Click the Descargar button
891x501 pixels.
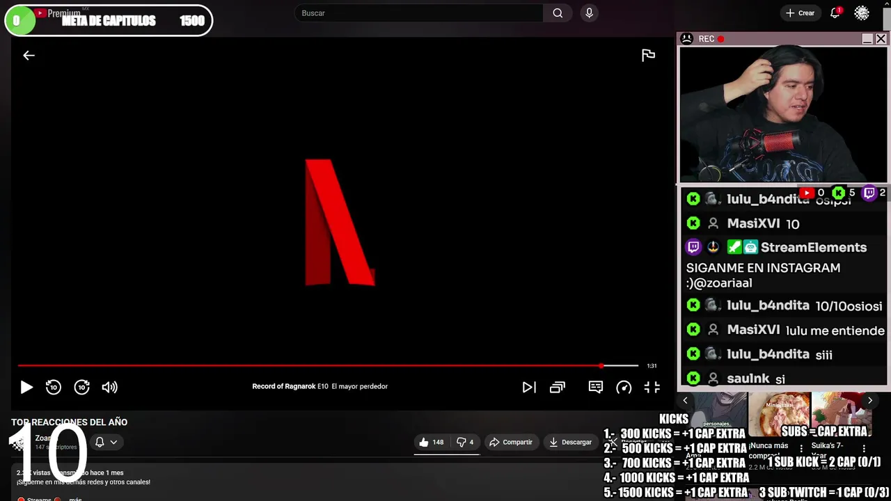(x=571, y=442)
